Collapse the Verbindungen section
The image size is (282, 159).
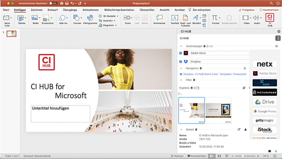[181, 46]
